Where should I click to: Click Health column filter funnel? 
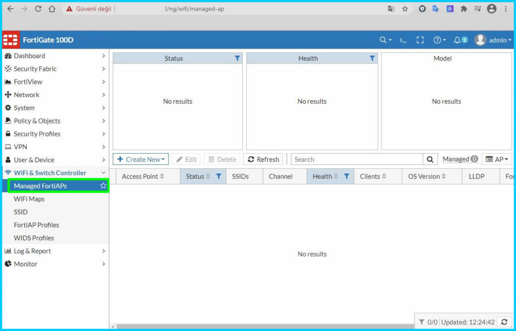pos(347,176)
